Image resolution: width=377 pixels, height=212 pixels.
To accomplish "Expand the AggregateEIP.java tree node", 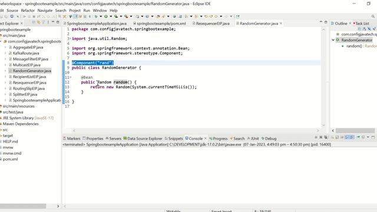I will [5, 47].
